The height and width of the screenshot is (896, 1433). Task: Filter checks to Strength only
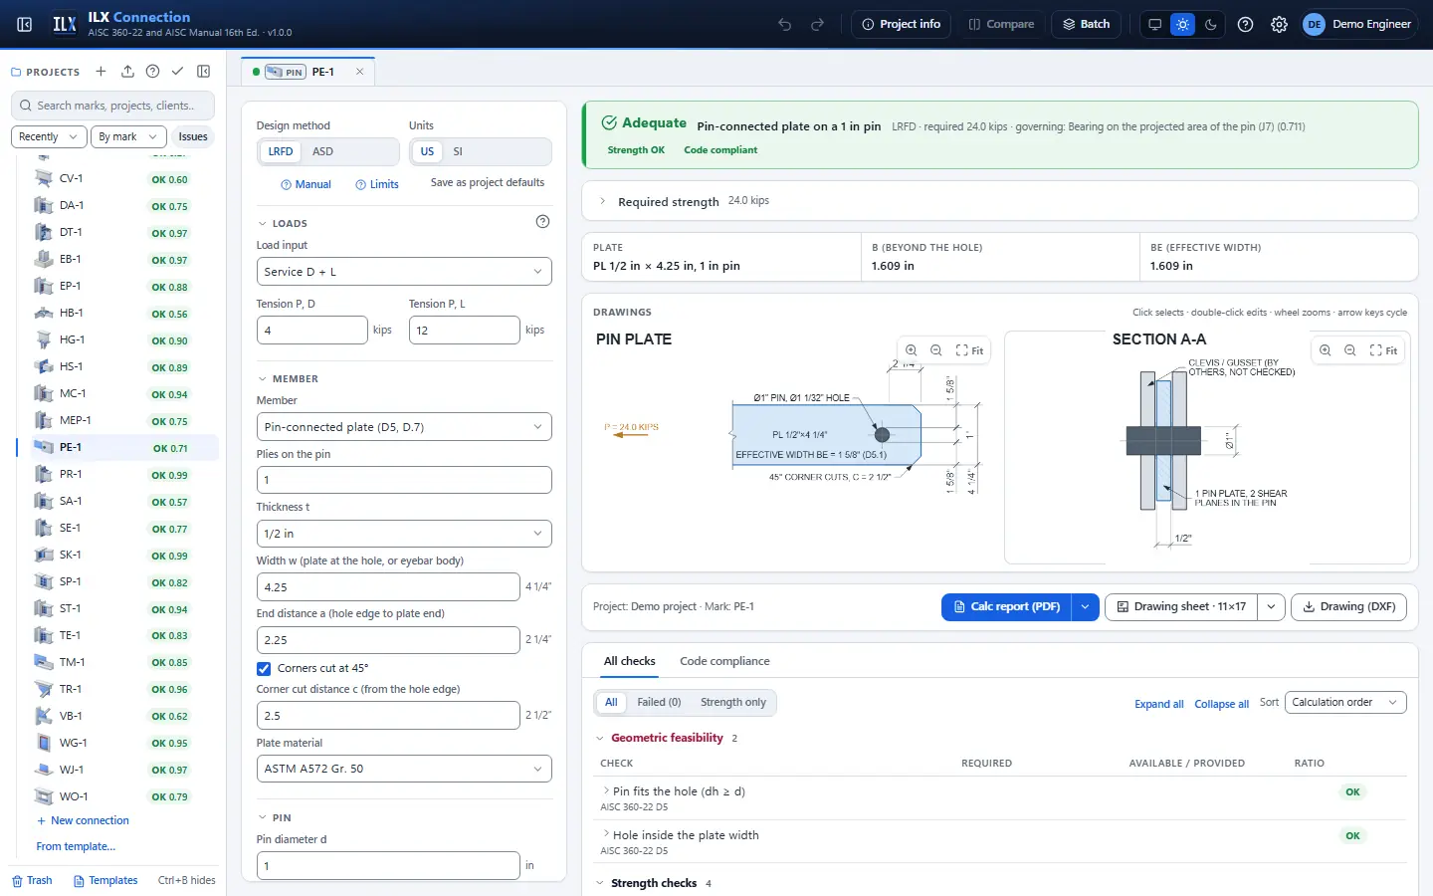[733, 702]
